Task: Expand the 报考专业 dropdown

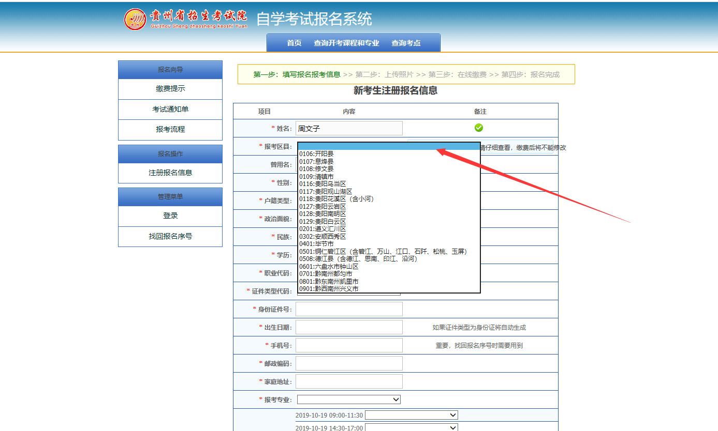Action: (348, 399)
